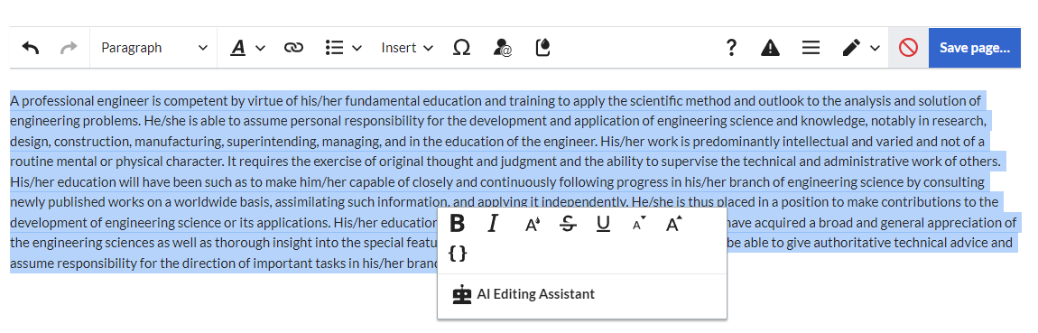Open page options hamburger menu
The height and width of the screenshot is (333, 1038).
[811, 48]
